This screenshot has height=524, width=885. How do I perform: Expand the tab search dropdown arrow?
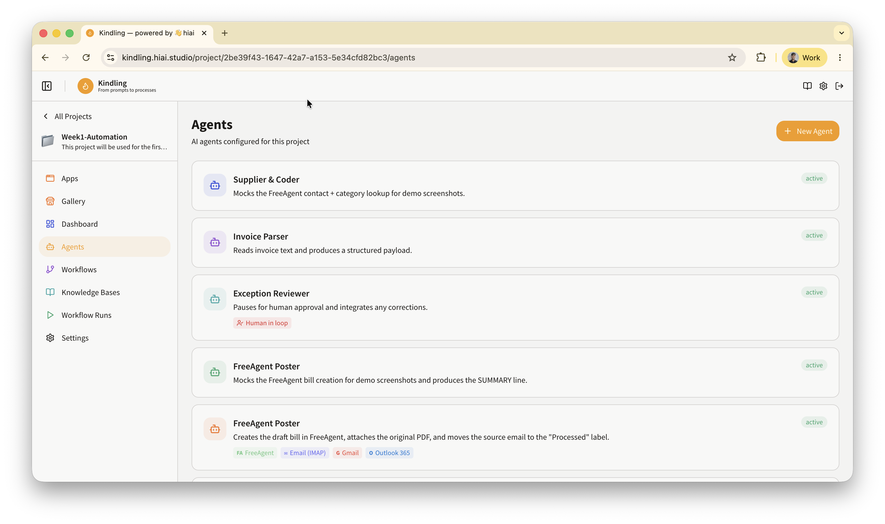(x=842, y=33)
